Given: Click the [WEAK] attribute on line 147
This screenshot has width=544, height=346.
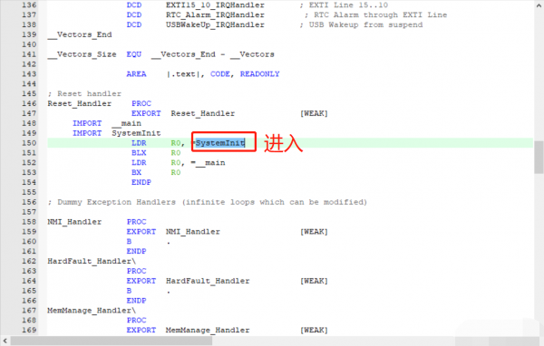Looking at the screenshot, I should pyautogui.click(x=314, y=113).
